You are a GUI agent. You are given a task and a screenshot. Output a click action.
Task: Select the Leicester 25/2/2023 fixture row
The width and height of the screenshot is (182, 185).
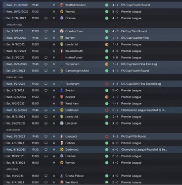pos(92,124)
